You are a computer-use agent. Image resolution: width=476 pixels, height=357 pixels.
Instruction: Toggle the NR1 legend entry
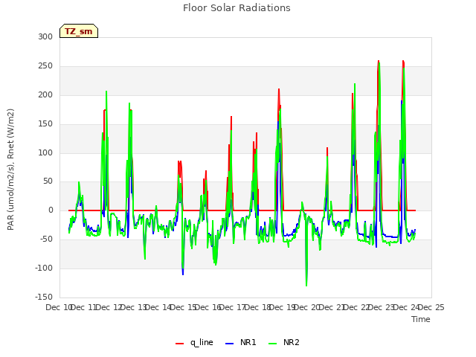coord(241,342)
